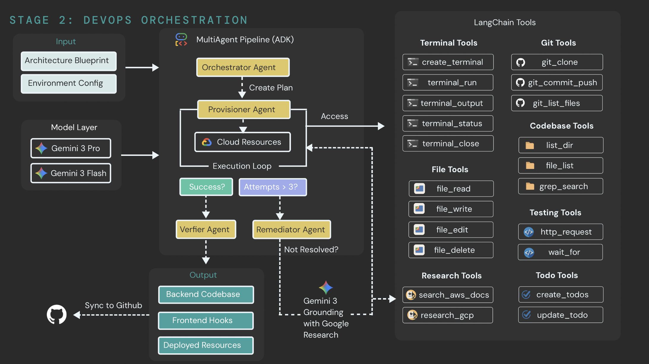Viewport: 649px width, 364px height.
Task: Click the ADK robot icon beside MultiAgent Pipeline
Action: [x=181, y=39]
